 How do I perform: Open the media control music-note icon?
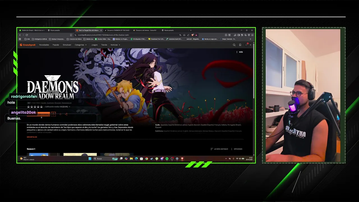[235, 35]
